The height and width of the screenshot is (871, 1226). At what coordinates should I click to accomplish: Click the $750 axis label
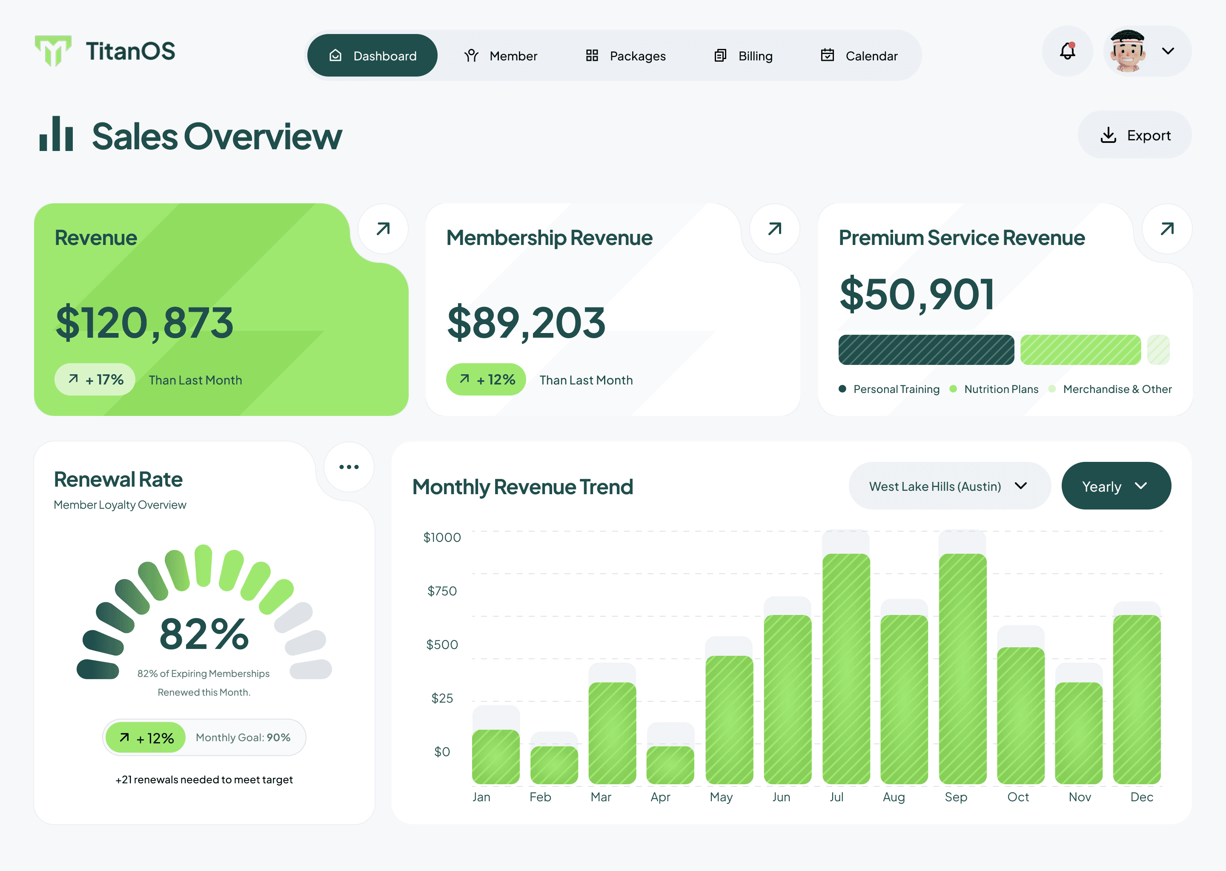click(x=442, y=590)
